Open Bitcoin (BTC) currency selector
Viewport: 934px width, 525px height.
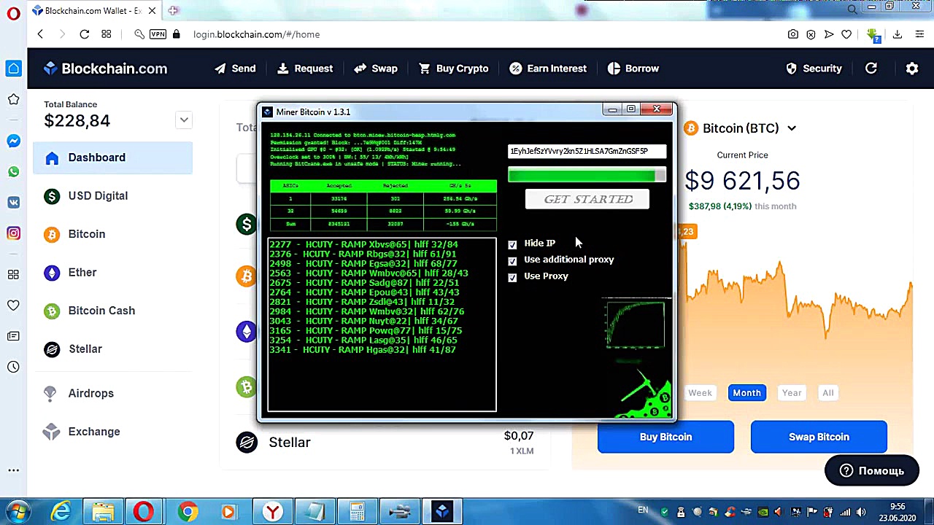(741, 128)
